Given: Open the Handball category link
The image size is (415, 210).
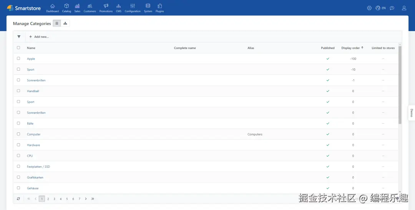Looking at the screenshot, I should coord(33,91).
